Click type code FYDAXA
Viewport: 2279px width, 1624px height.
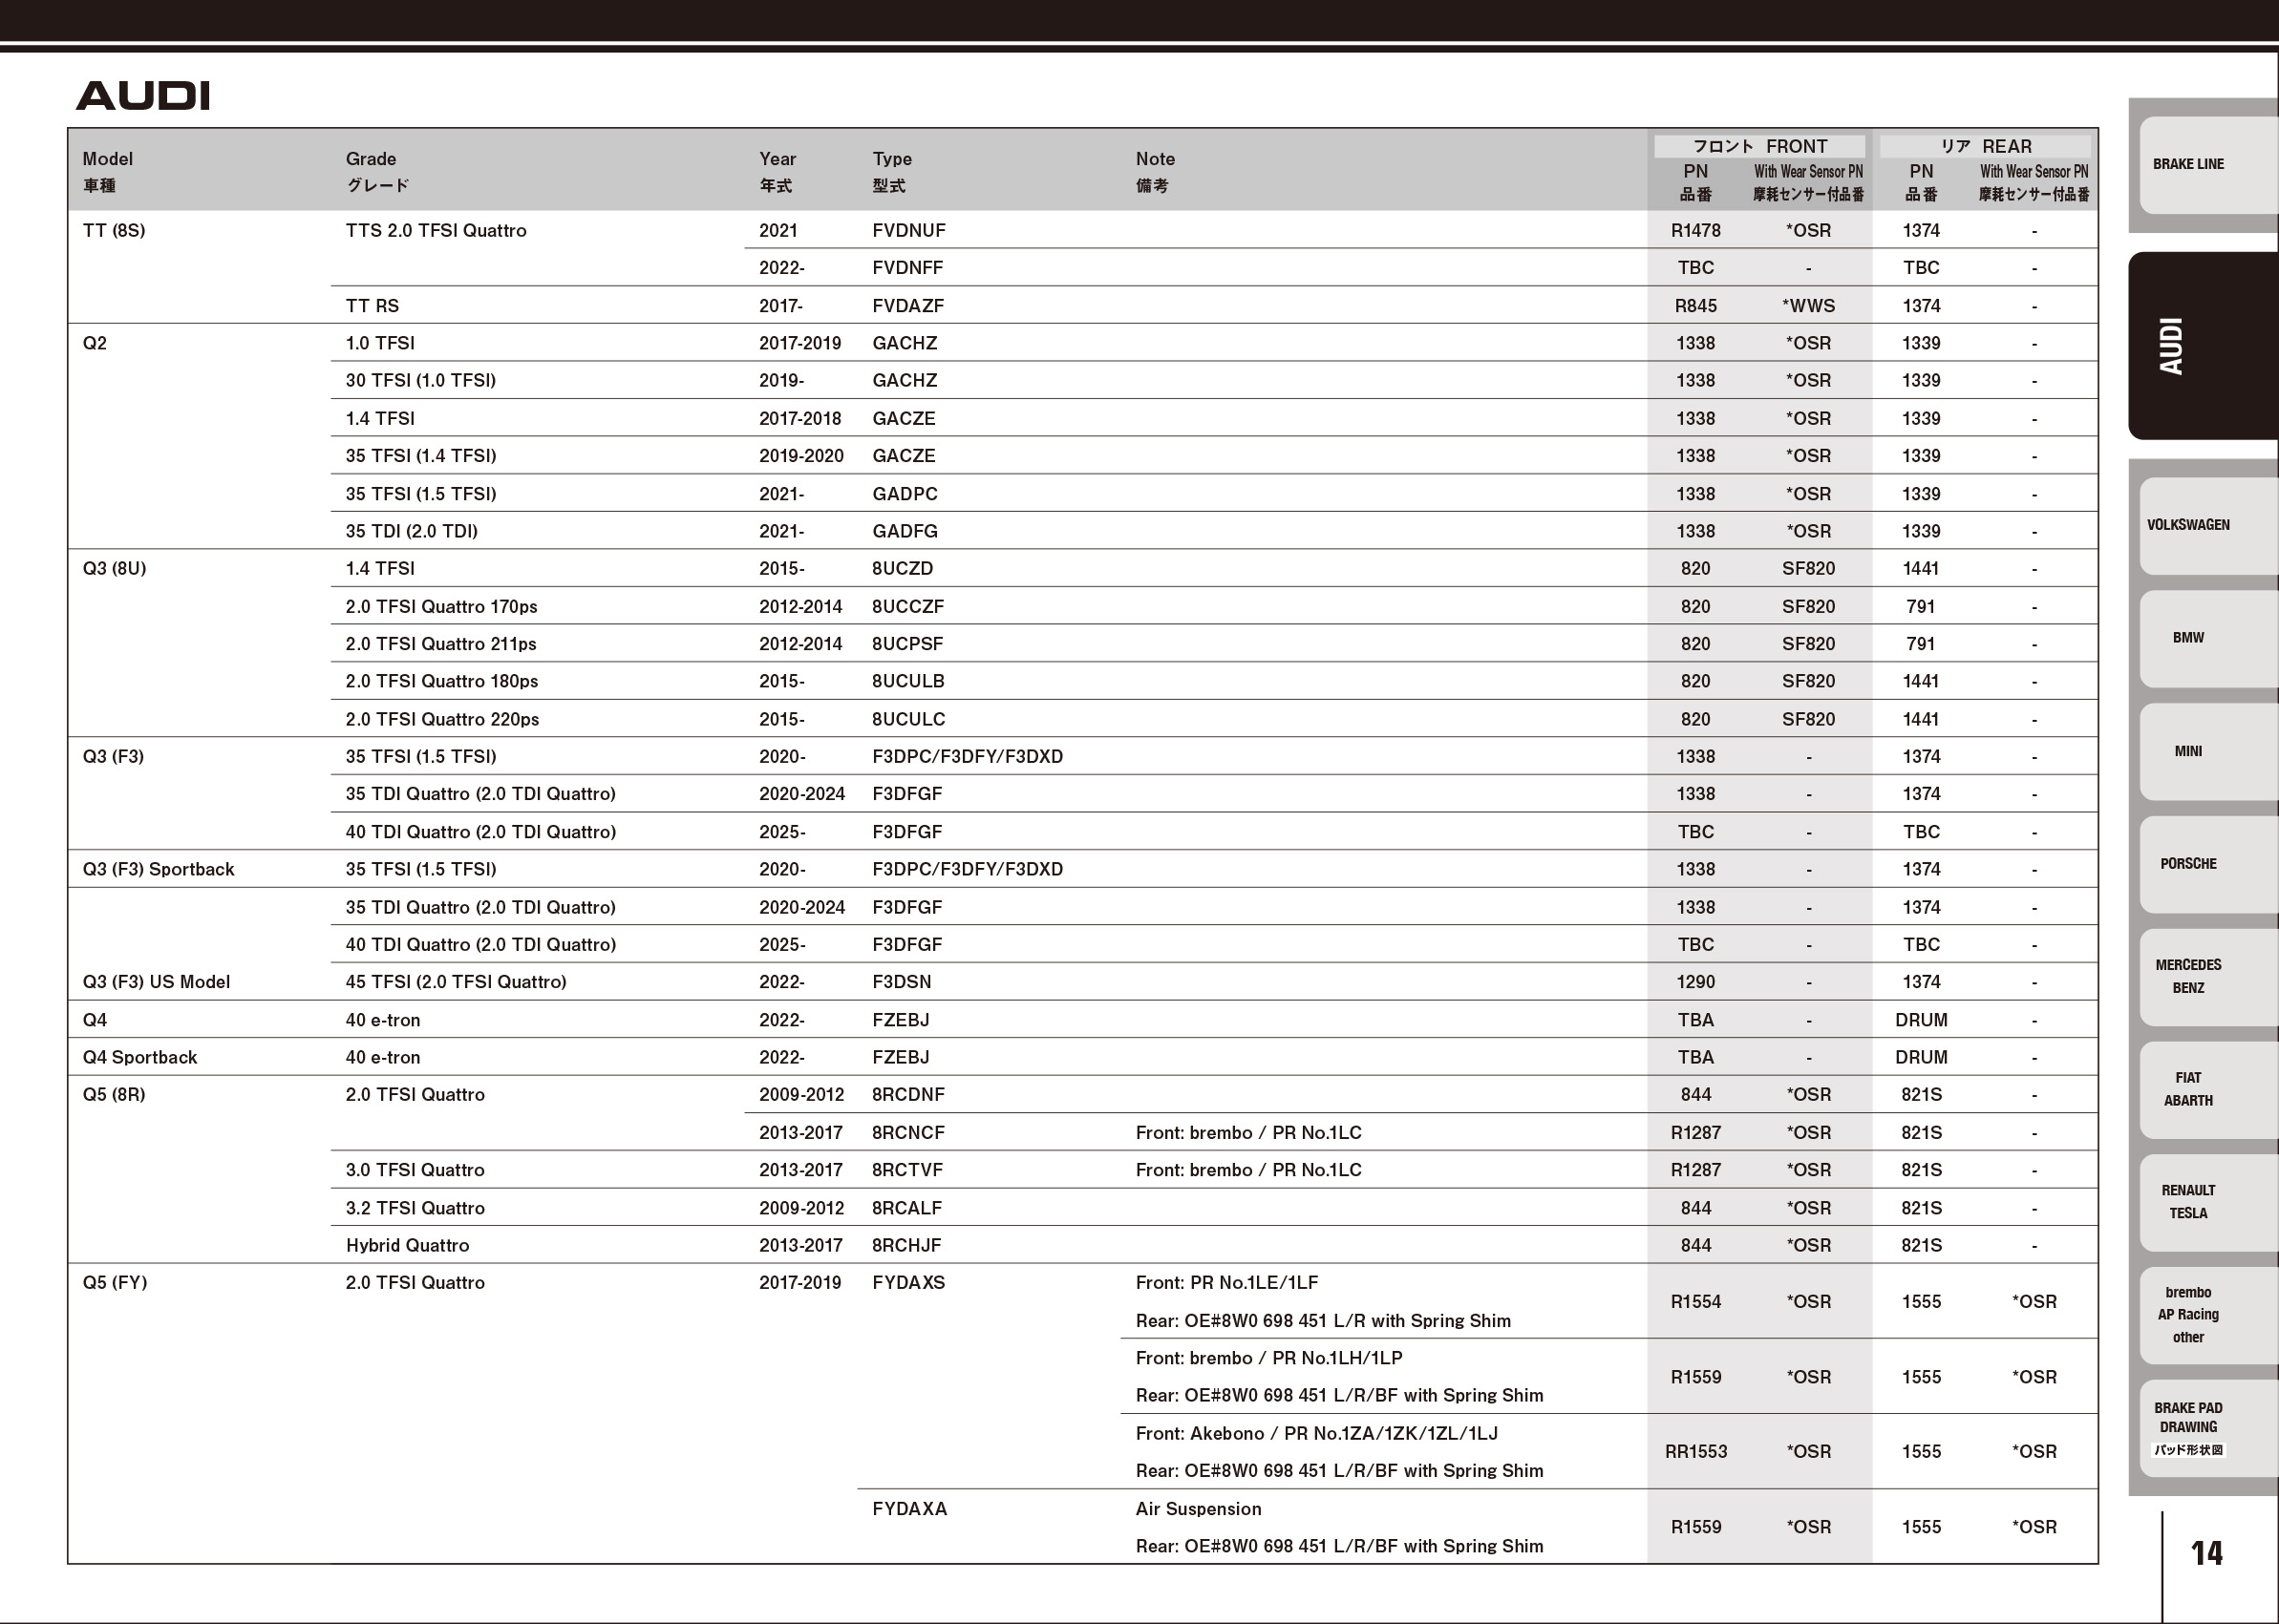(x=909, y=1509)
